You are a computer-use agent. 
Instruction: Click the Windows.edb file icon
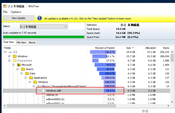coord(43,91)
